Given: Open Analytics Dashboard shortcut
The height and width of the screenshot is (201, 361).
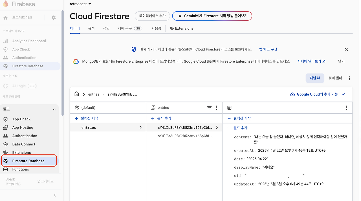Looking at the screenshot, I should click(x=29, y=41).
